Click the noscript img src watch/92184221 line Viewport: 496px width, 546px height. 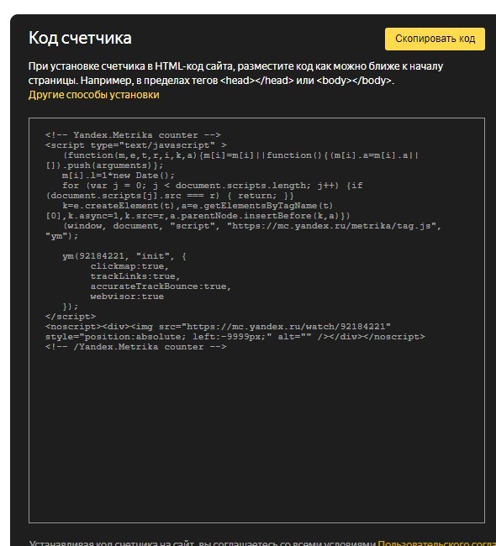point(218,327)
